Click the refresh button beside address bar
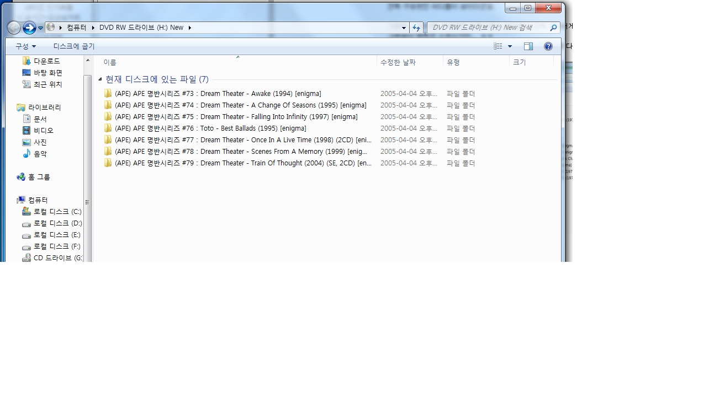 (x=416, y=28)
